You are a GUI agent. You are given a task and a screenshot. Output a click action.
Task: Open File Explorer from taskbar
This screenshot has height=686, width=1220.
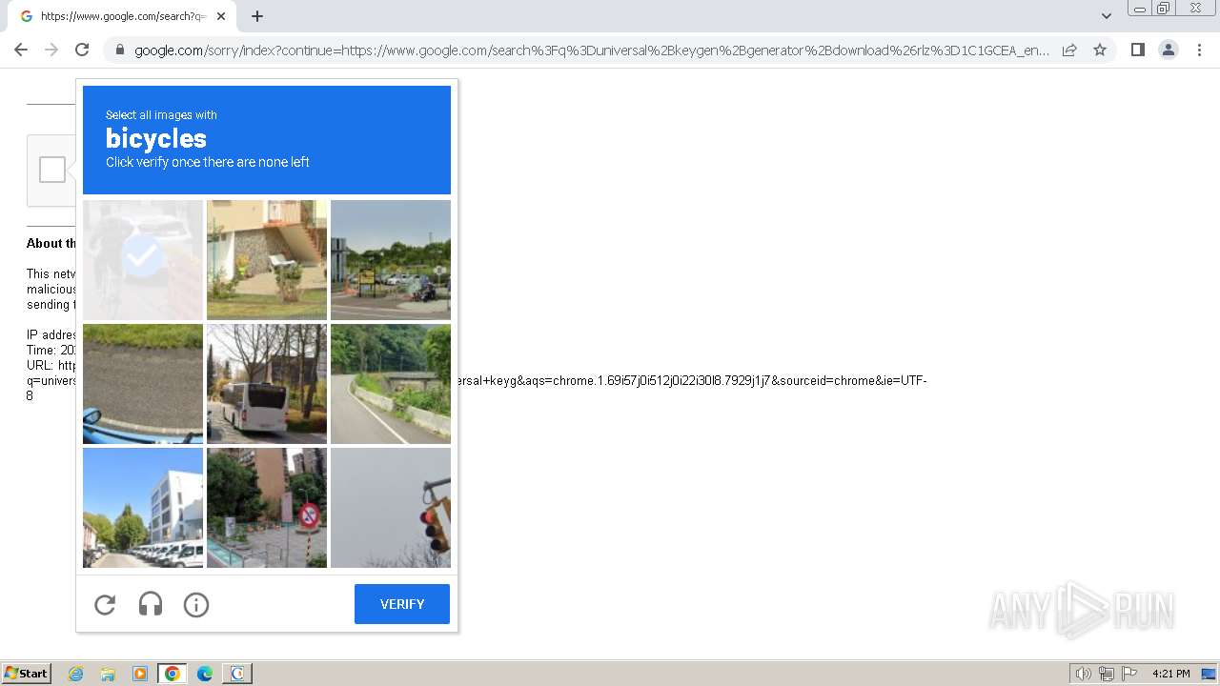tap(108, 674)
